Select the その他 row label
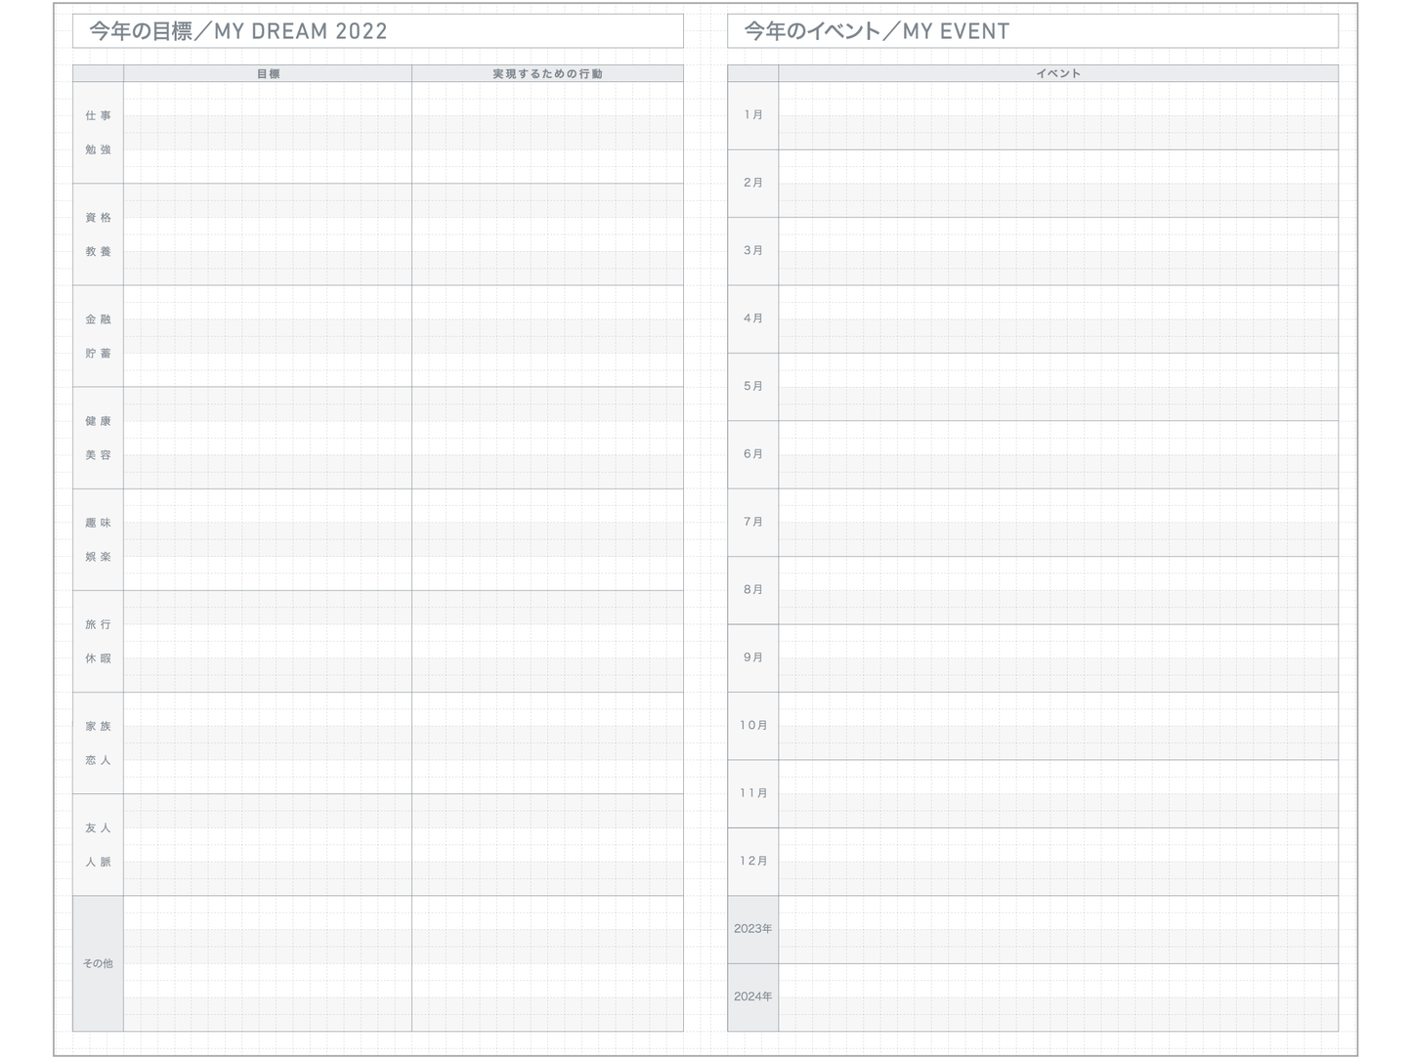This screenshot has width=1412, height=1059. (x=98, y=963)
